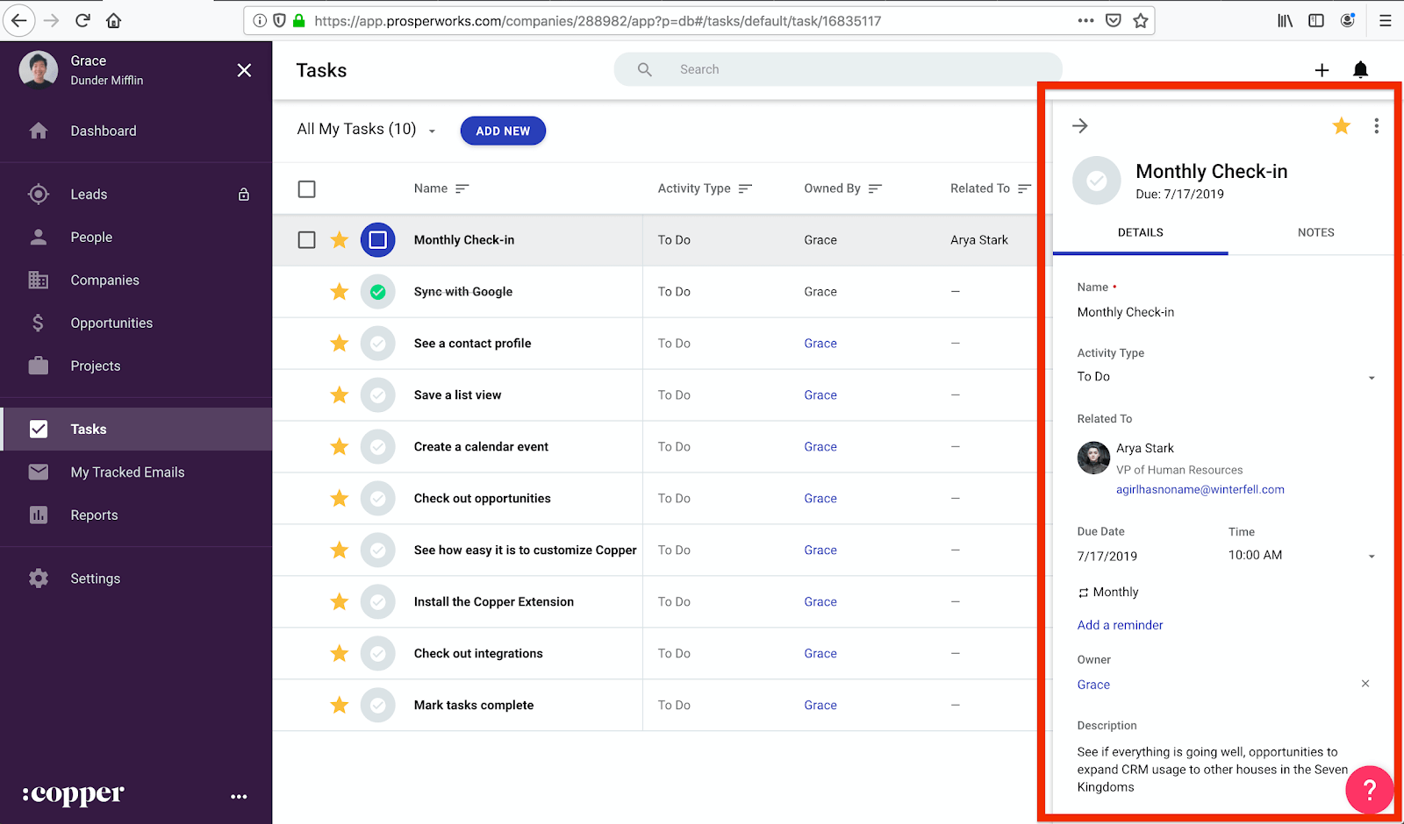
Task: Click the ADD NEW button
Action: pyautogui.click(x=503, y=131)
